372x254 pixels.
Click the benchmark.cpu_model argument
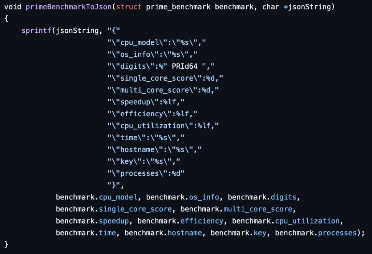point(97,197)
